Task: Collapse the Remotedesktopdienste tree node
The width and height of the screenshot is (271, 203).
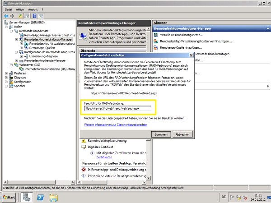Action: [11, 31]
